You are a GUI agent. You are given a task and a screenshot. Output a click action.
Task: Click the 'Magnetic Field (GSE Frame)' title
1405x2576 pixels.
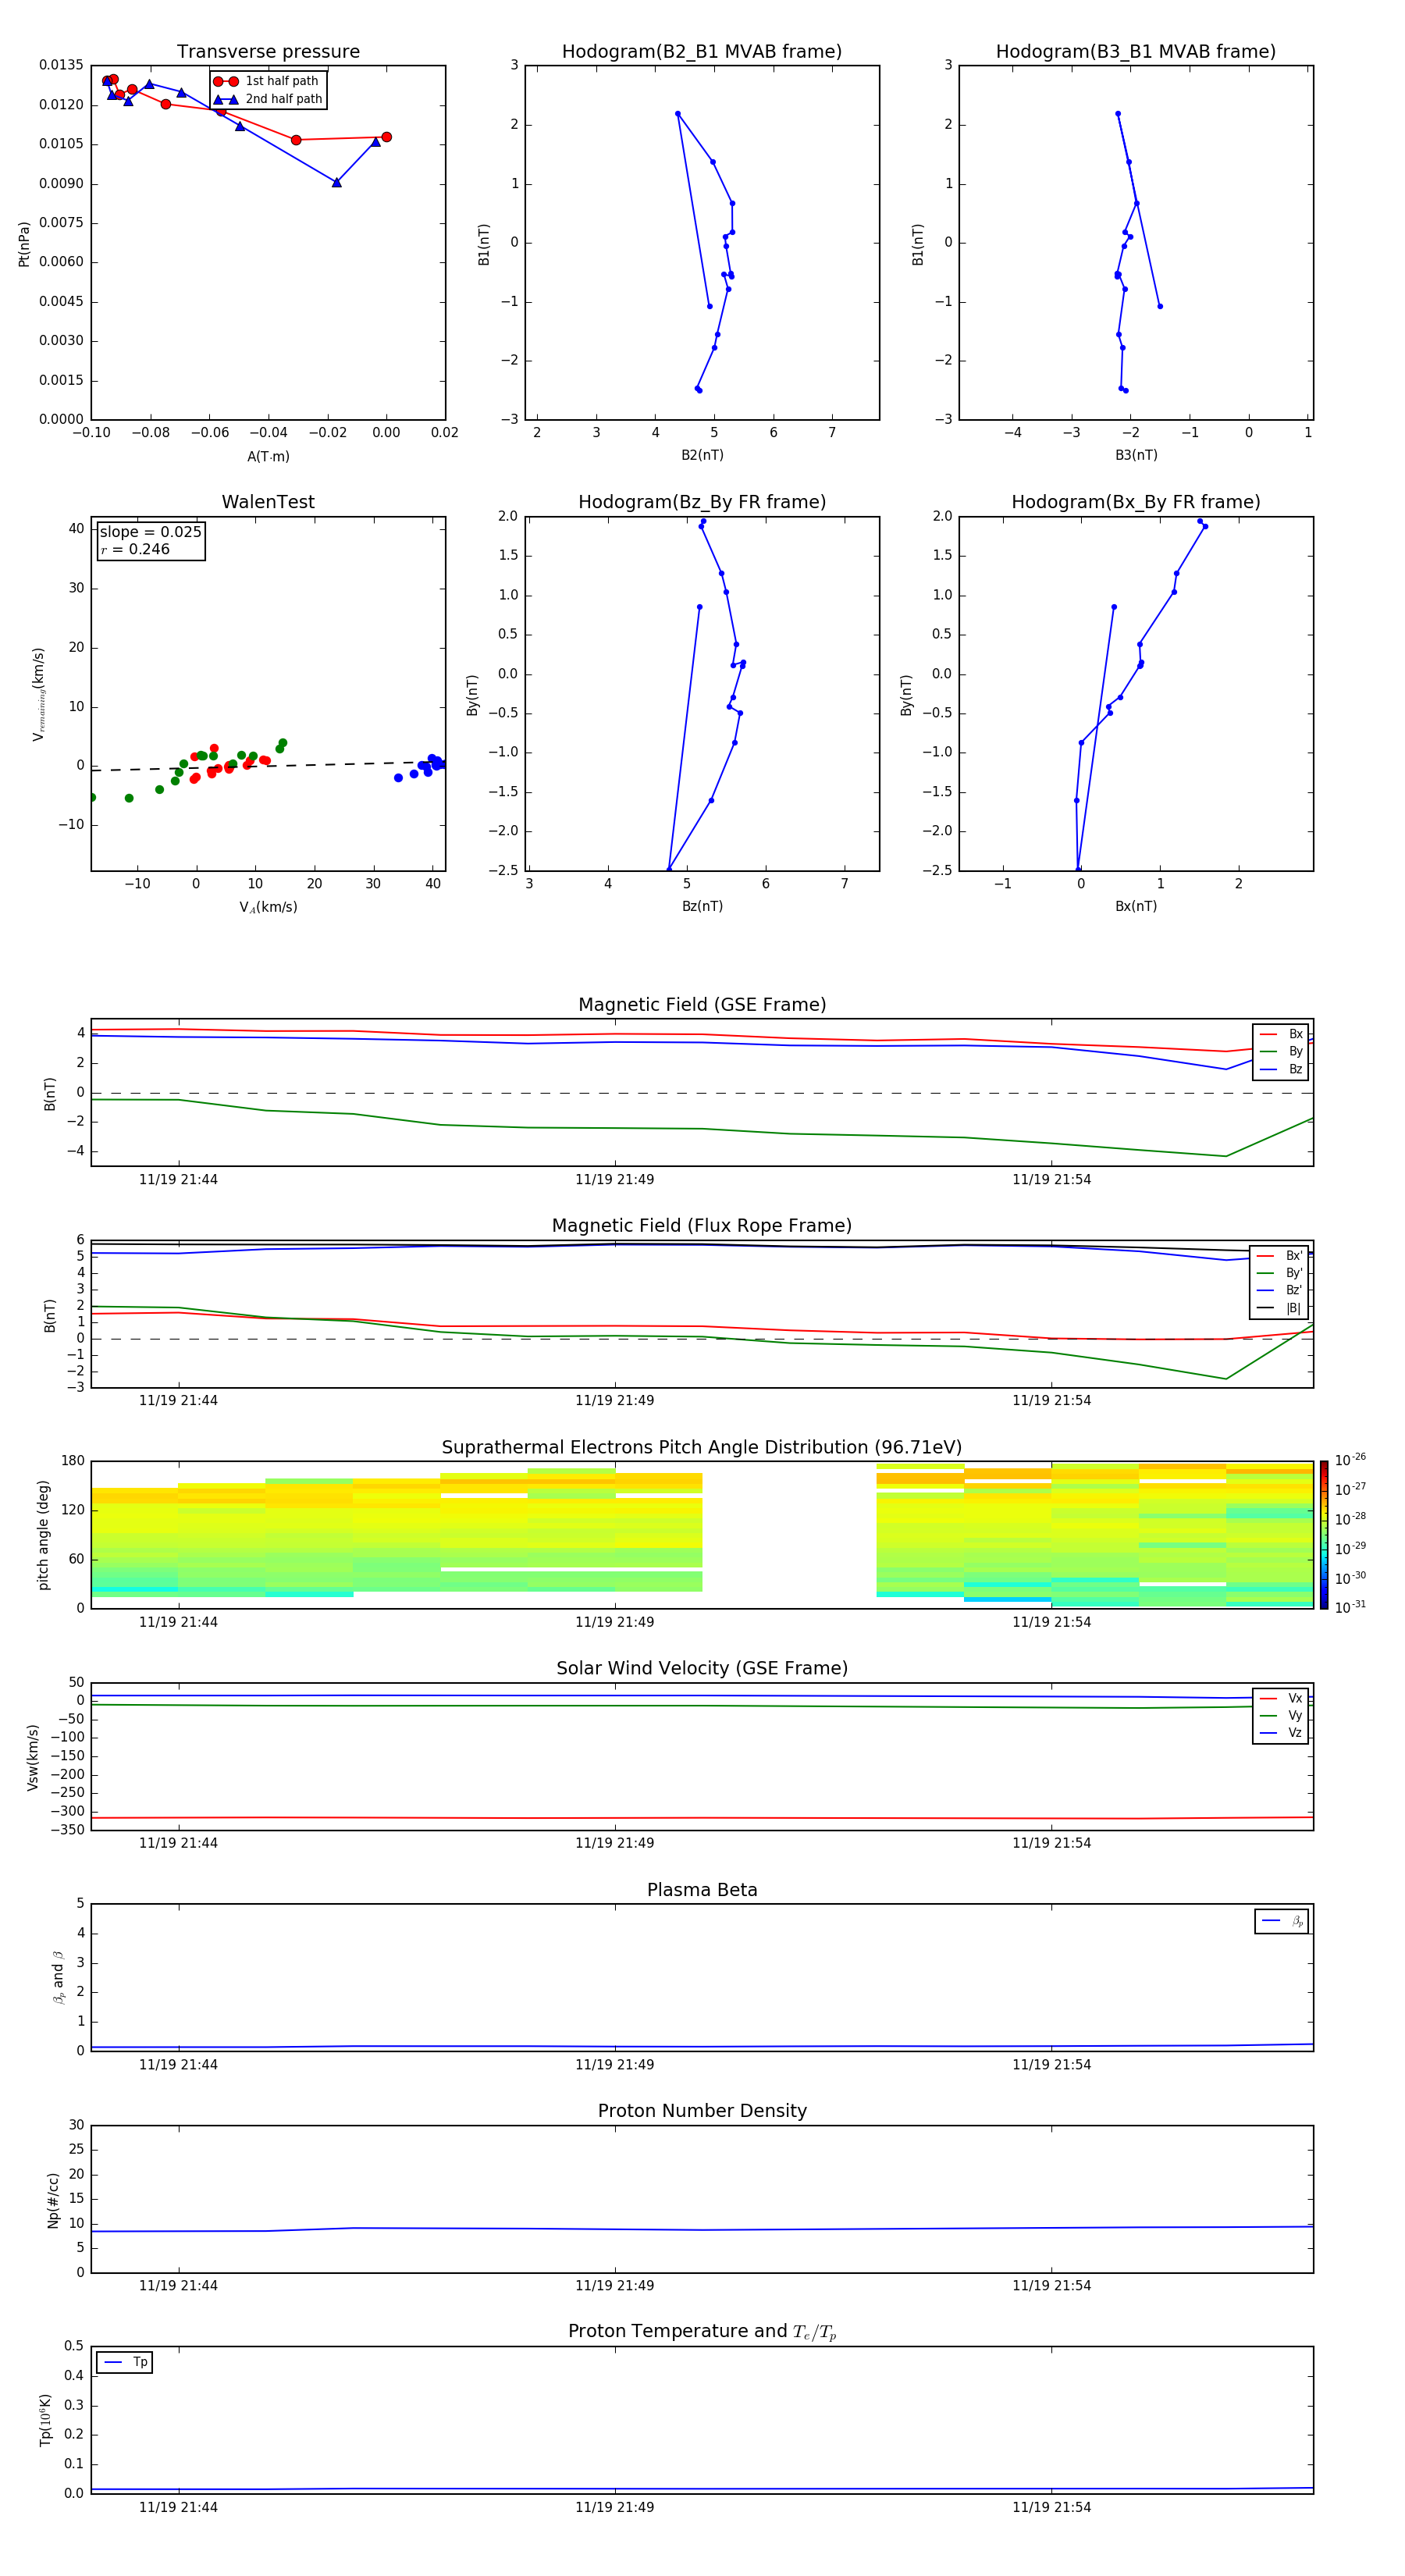click(x=702, y=1005)
